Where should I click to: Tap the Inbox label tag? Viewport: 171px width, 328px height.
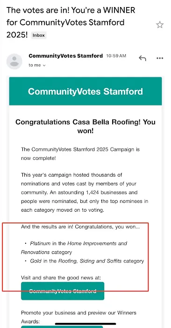[x=39, y=35]
